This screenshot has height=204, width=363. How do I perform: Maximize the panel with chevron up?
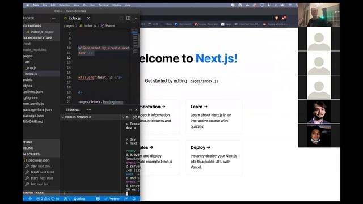130,109
